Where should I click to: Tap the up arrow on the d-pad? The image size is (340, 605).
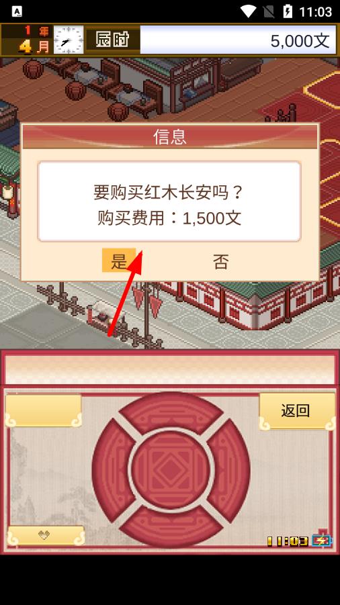click(171, 410)
